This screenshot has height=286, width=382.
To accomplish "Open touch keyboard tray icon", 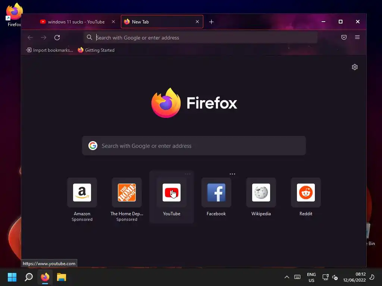I will coord(297,277).
